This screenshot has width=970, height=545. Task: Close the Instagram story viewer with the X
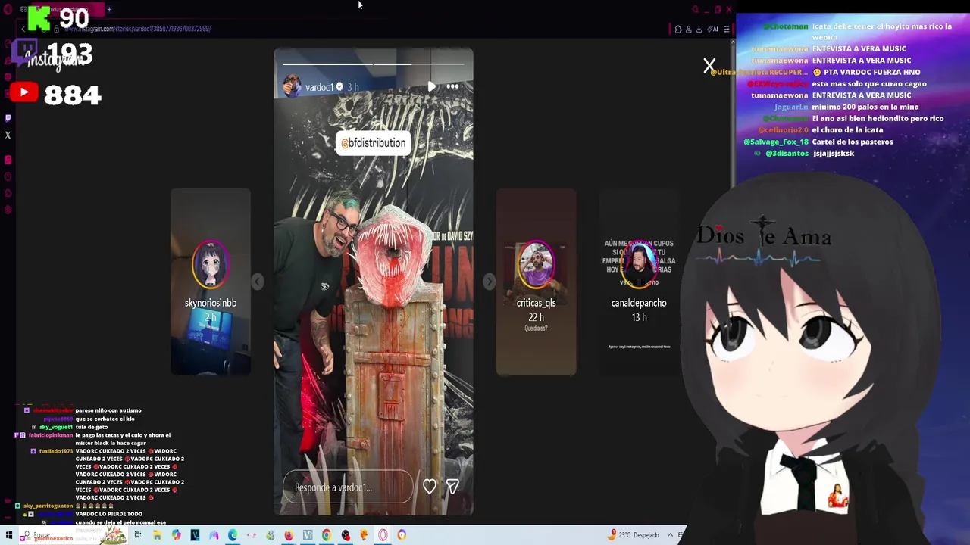(709, 66)
